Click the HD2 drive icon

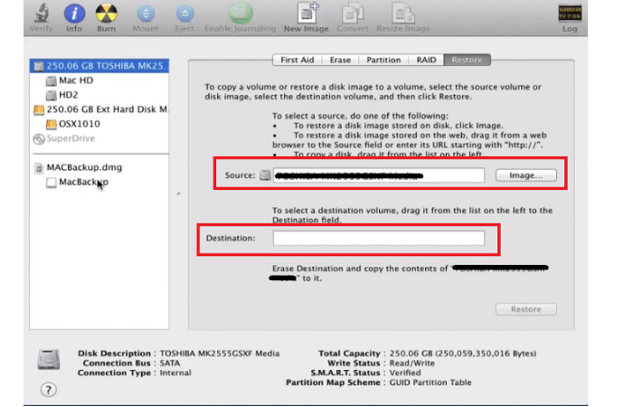(x=51, y=95)
